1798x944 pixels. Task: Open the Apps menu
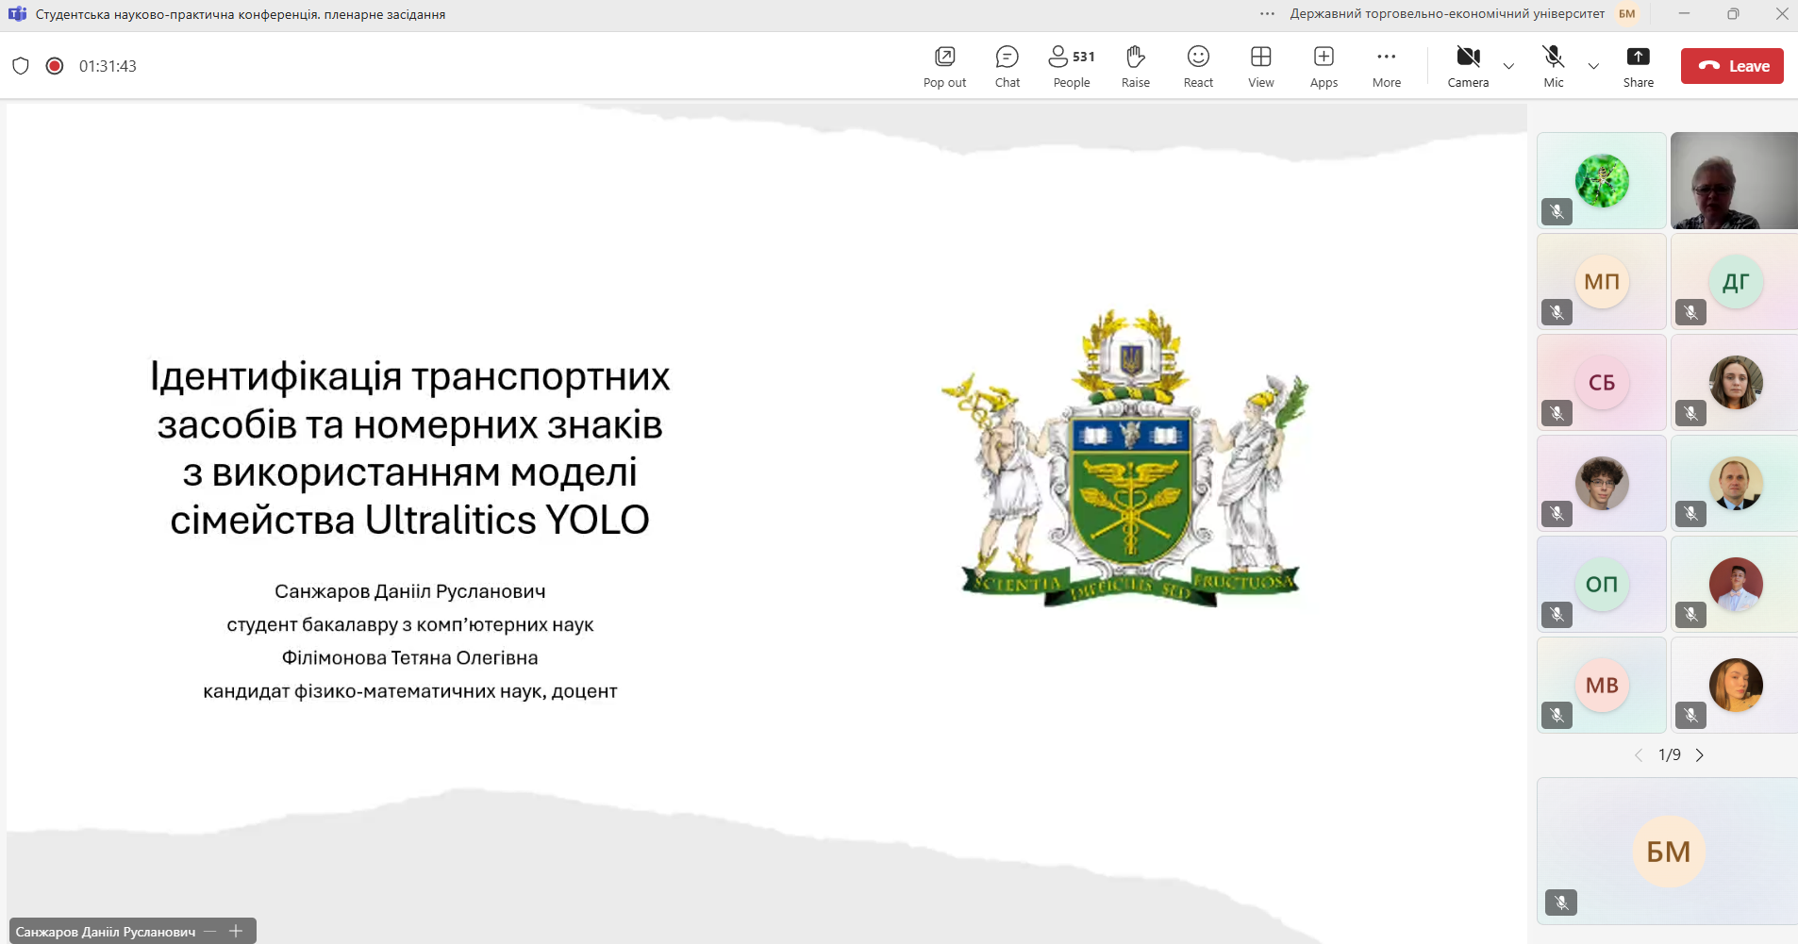click(x=1324, y=66)
